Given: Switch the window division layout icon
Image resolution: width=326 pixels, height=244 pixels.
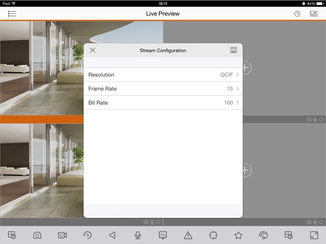Looking at the screenshot, I should tap(12, 235).
